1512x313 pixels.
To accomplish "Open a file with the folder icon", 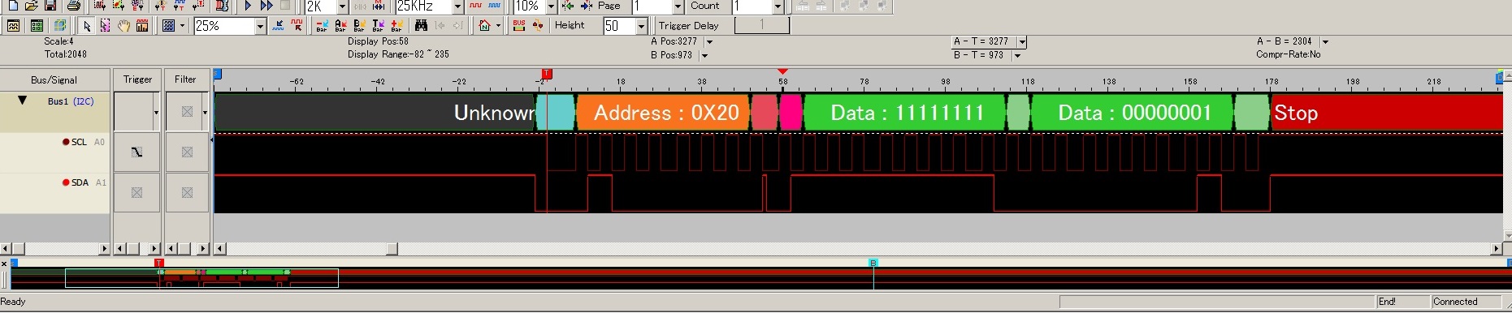I will point(32,6).
